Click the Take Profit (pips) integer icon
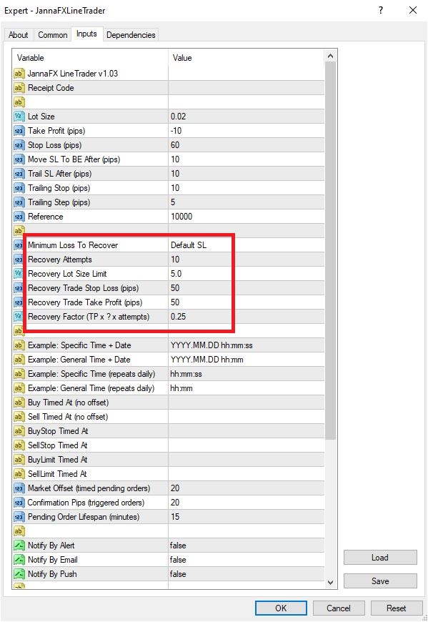Screen dimensions: 428x622 (x=19, y=131)
